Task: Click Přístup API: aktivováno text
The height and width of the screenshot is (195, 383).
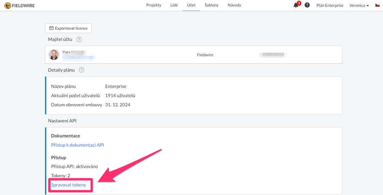Action: pyautogui.click(x=75, y=166)
